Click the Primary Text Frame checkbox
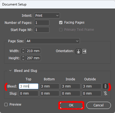 (61, 30)
